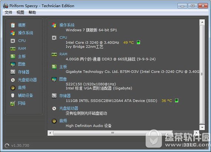The height and width of the screenshot is (152, 211).
Task: Select 辅助设备 label in the sidebar
Action: pyautogui.click(x=26, y=95)
